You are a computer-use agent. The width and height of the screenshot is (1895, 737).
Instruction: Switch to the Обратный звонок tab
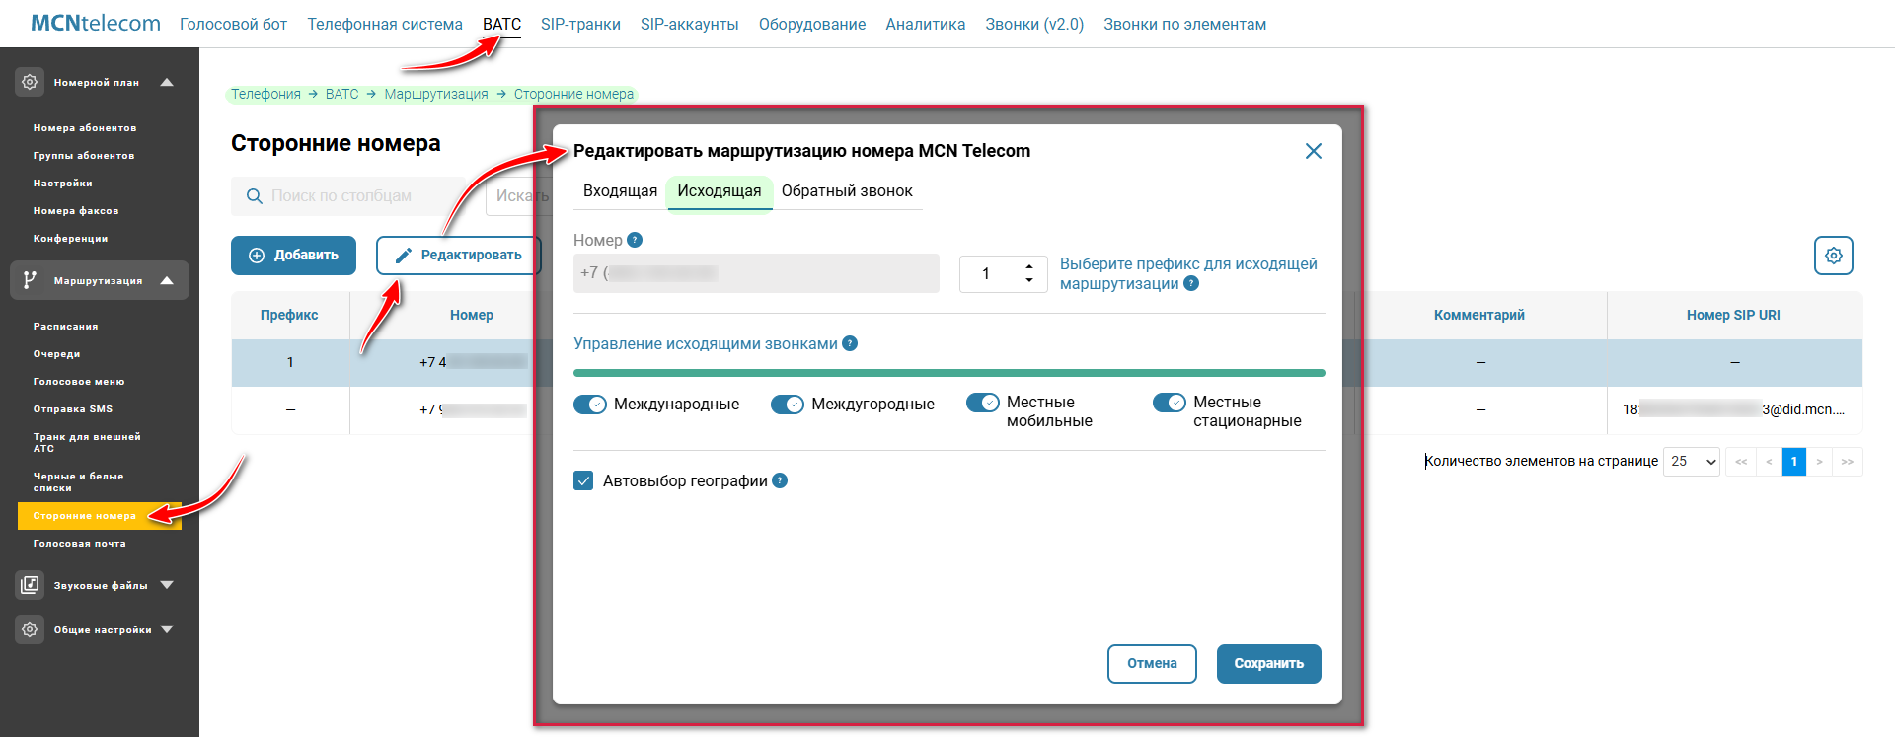click(x=847, y=191)
